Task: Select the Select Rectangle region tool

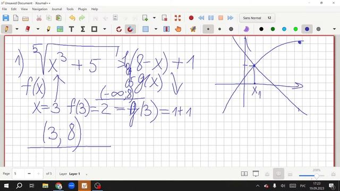Action: point(146,29)
